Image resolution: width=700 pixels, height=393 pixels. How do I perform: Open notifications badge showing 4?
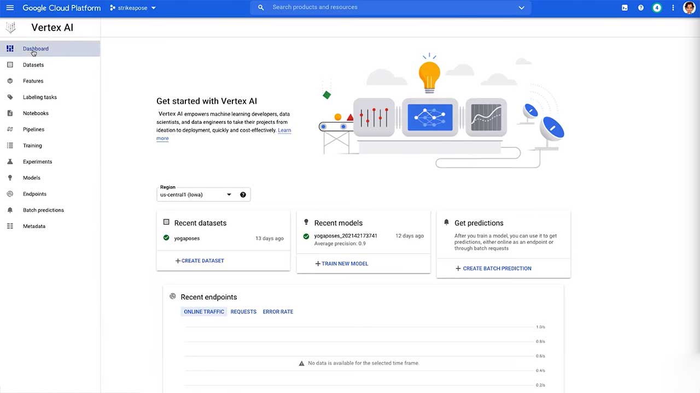coord(657,8)
